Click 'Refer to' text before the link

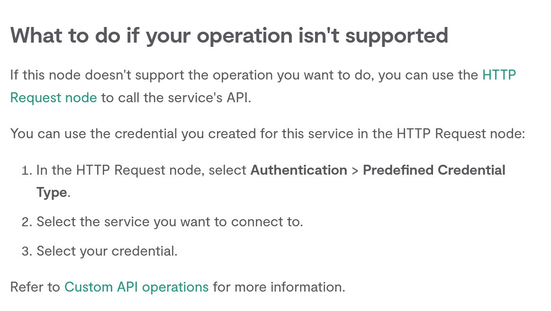tap(35, 287)
